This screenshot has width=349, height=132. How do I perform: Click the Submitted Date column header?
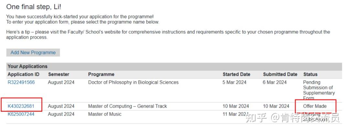(x=280, y=74)
